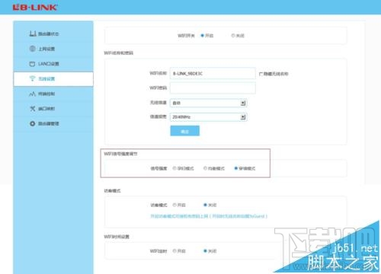Disable WiFi timing
Screen dimensions: 381x274
tap(205, 251)
